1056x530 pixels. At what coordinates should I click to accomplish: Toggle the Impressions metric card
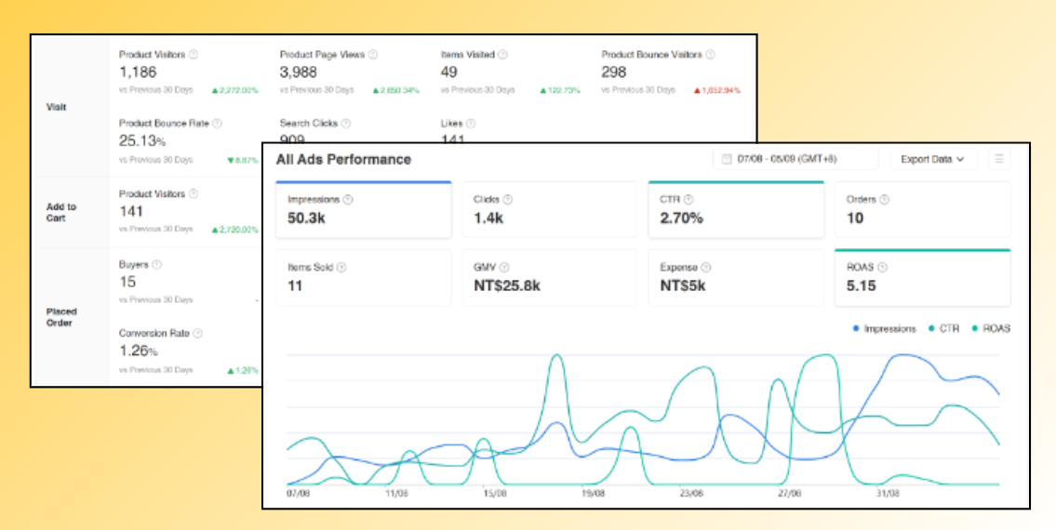pyautogui.click(x=363, y=209)
